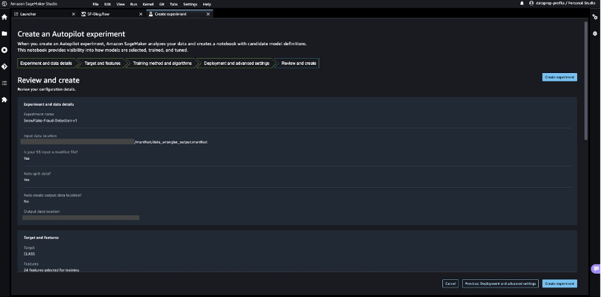The width and height of the screenshot is (601, 297).
Task: Go to Training method and algorithms step
Action: [162, 63]
